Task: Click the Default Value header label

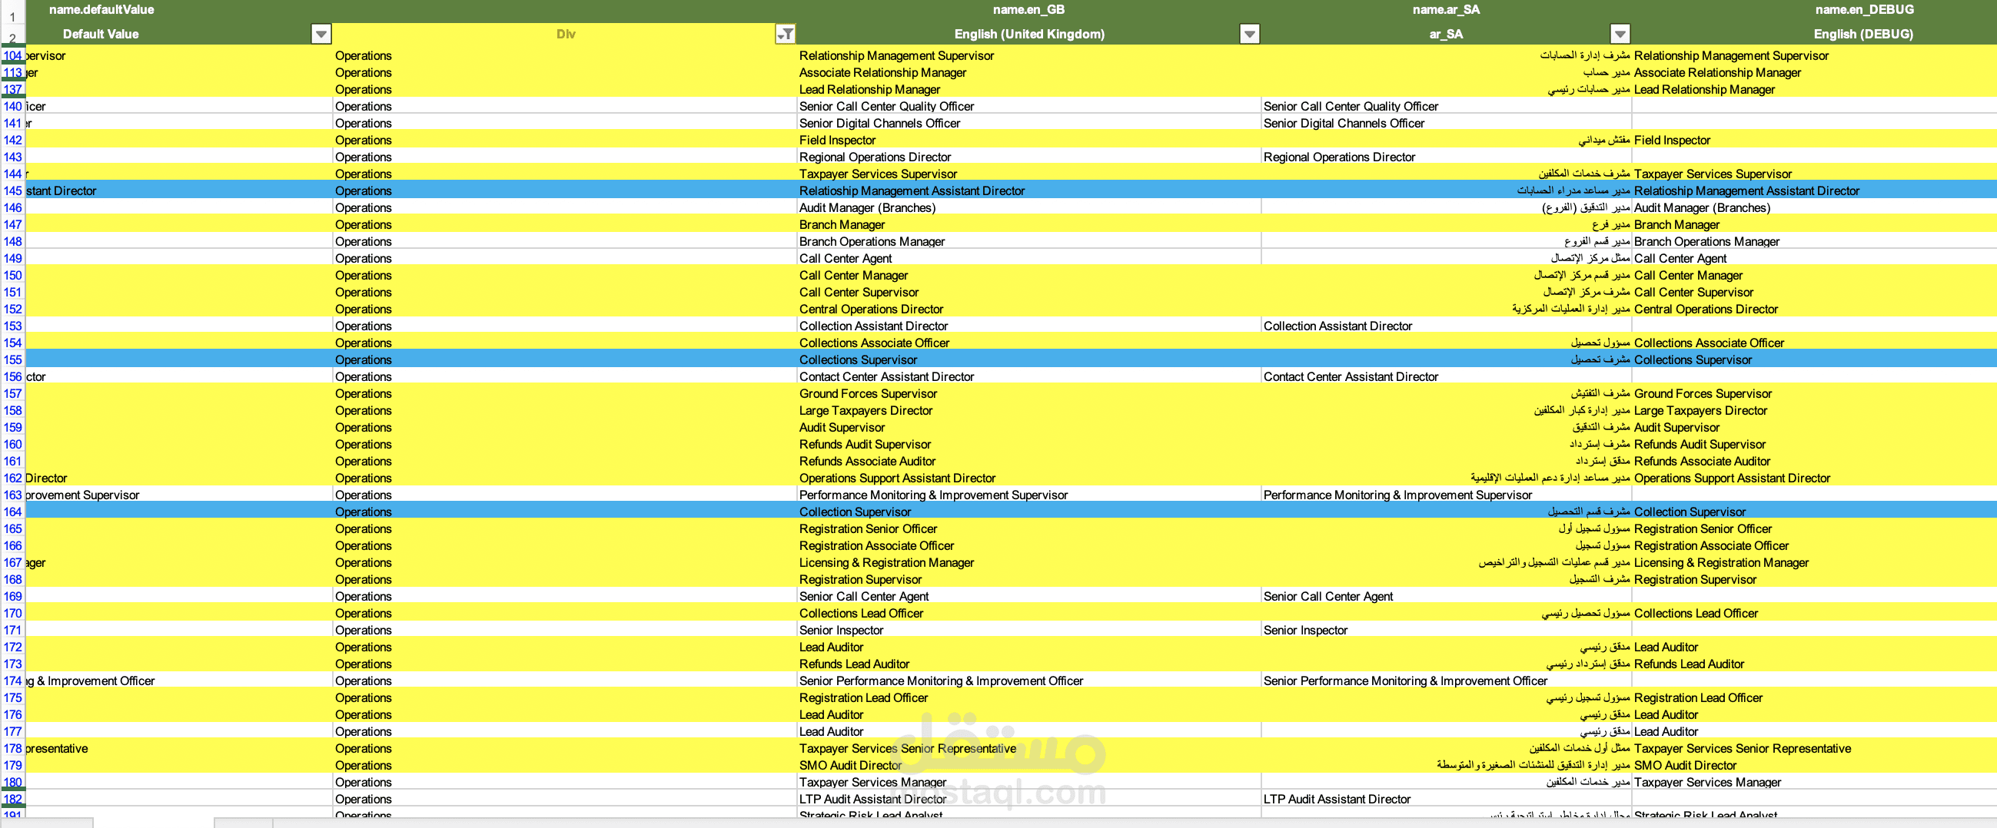Action: [101, 34]
